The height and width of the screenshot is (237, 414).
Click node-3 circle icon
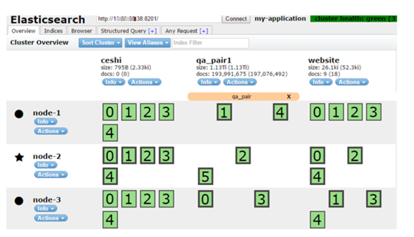point(19,201)
